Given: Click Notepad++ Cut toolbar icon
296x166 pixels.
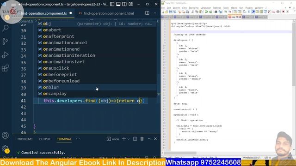Looking at the screenshot, I should [193, 12].
